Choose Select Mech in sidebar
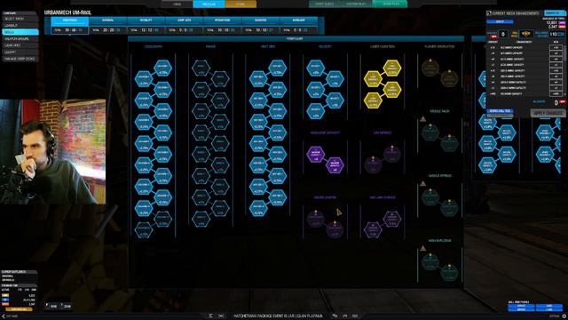 click(20, 19)
